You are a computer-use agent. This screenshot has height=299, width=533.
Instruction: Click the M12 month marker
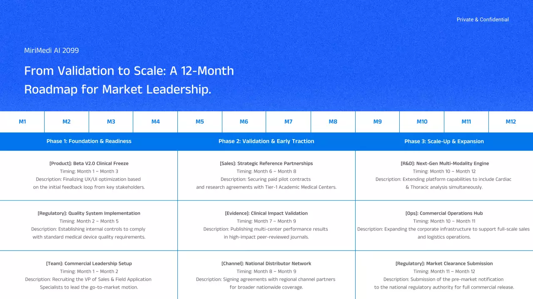(511, 122)
